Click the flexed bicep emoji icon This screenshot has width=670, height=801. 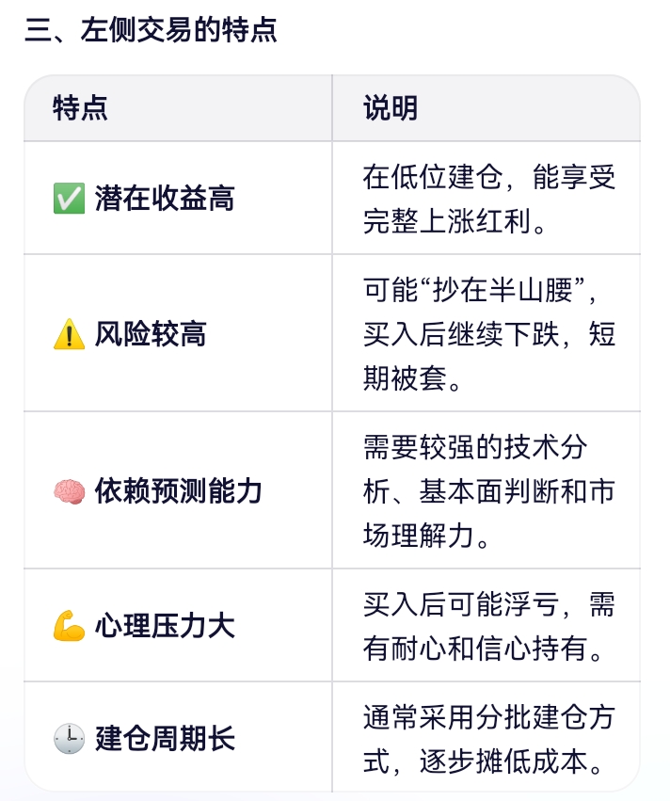click(x=69, y=625)
